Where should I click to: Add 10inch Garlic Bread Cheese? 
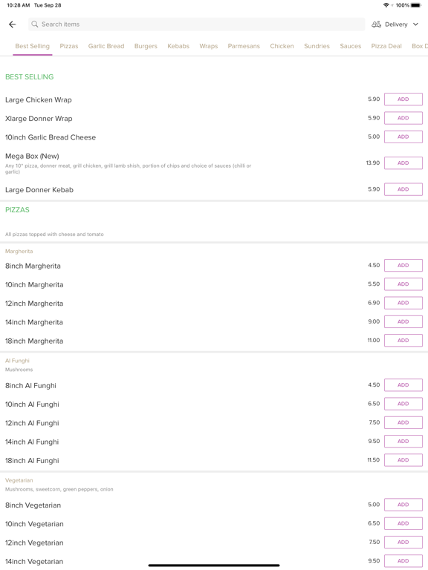click(403, 137)
